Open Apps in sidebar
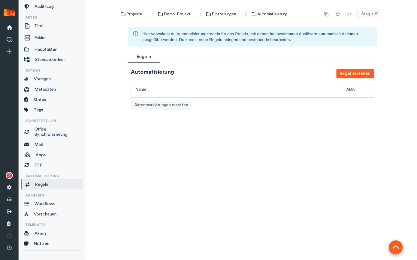This screenshot has width=417, height=260. click(52, 155)
